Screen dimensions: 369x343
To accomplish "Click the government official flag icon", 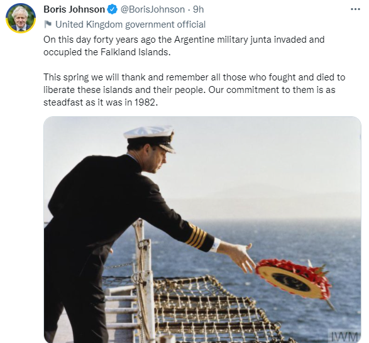I will [x=48, y=24].
